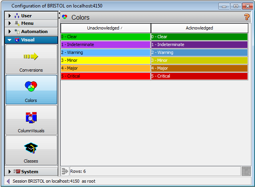Click the System section icon
This screenshot has height=187, width=255.
17,171
